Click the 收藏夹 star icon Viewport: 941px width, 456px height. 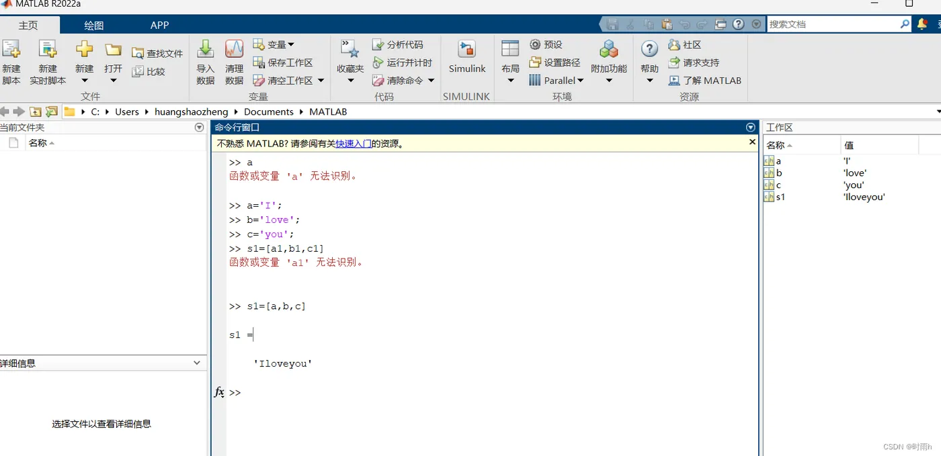(x=350, y=49)
